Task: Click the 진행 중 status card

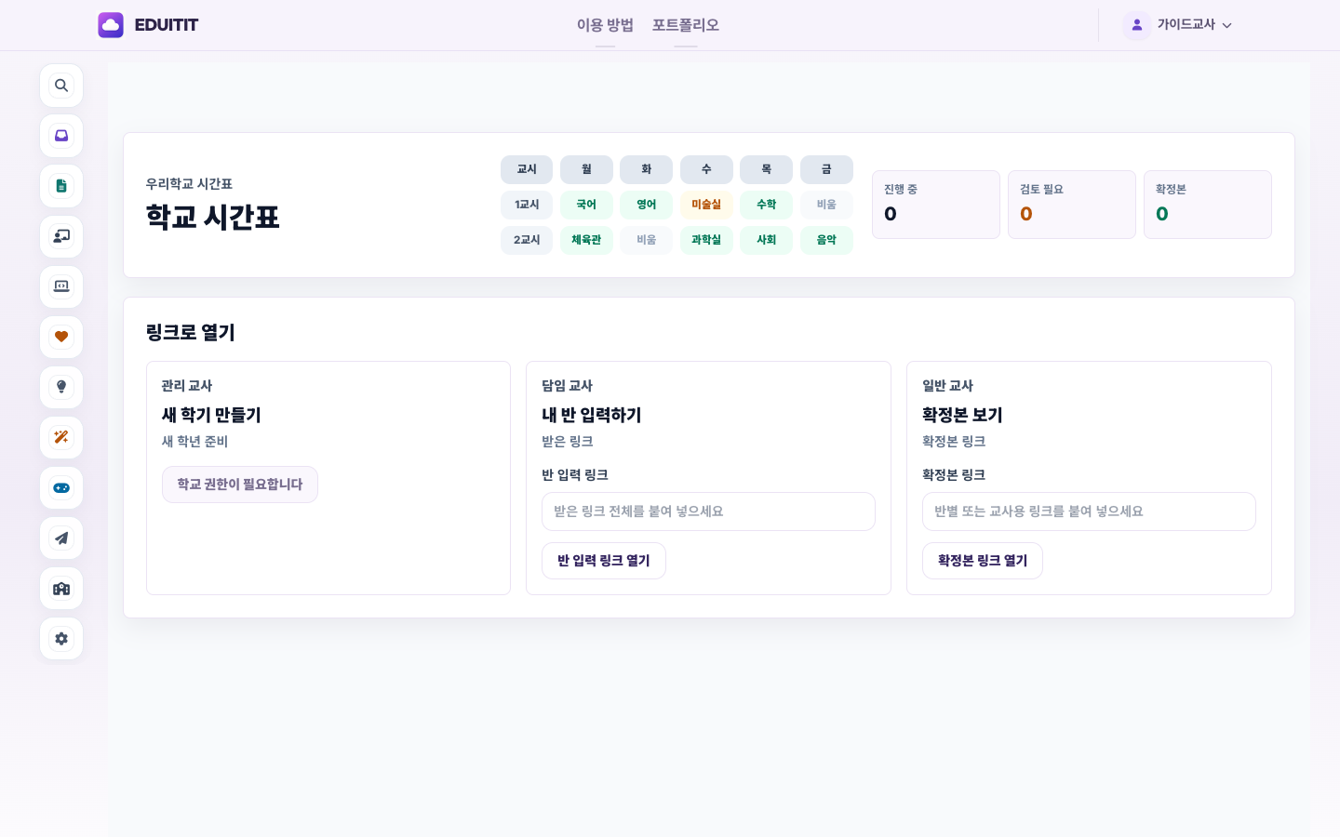Action: tap(936, 205)
